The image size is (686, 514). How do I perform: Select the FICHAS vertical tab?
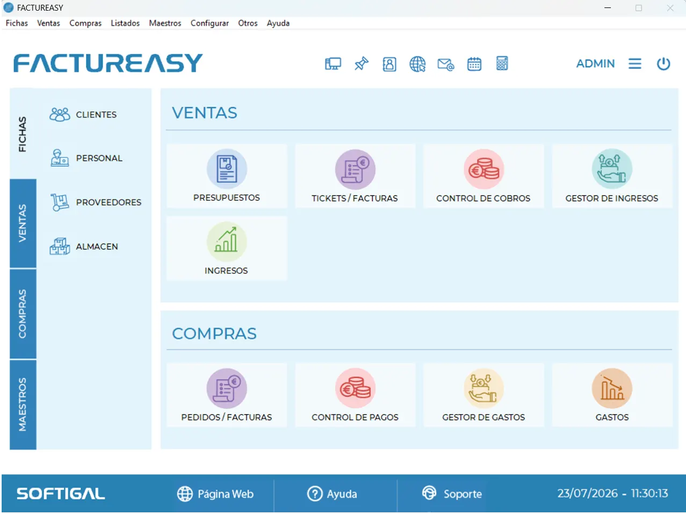[x=23, y=134]
